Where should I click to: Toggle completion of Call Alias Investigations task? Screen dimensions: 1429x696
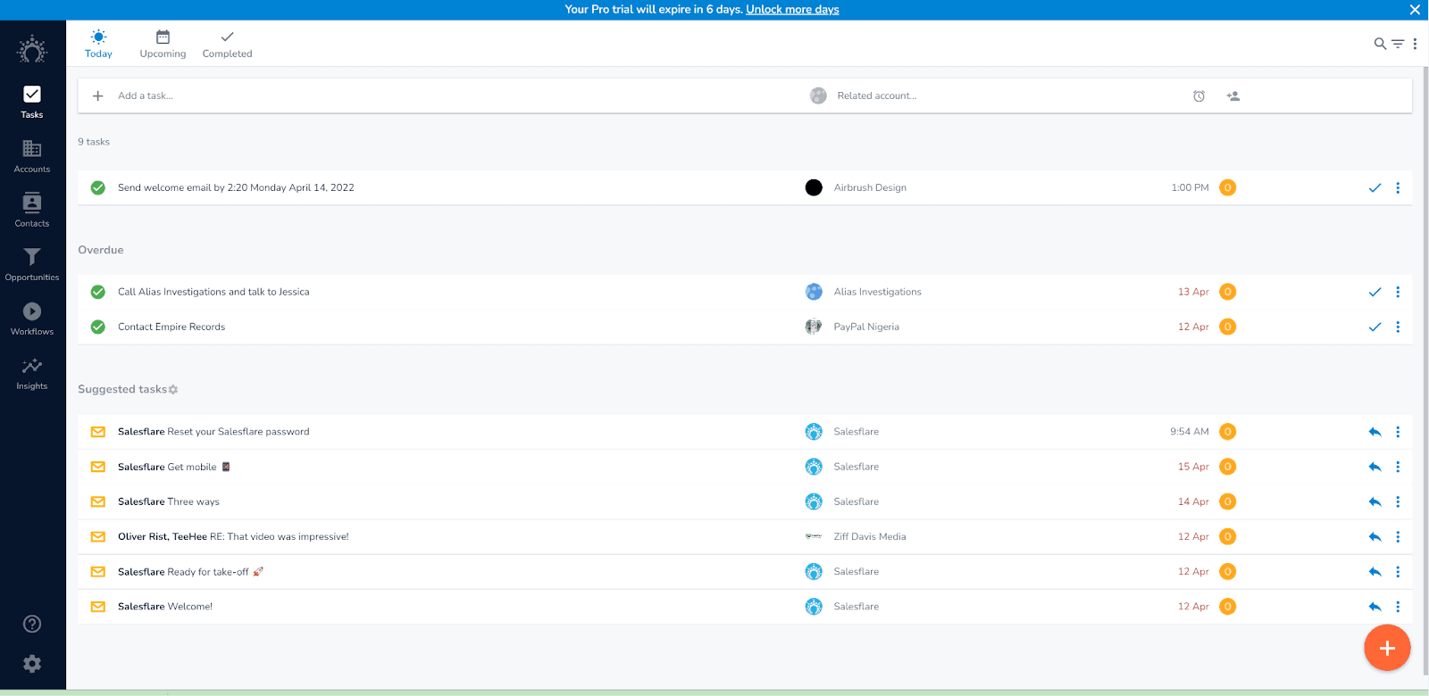[98, 292]
